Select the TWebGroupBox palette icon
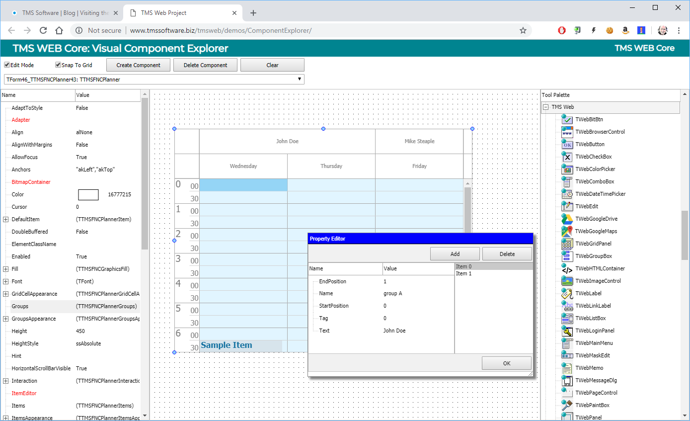 pos(567,256)
